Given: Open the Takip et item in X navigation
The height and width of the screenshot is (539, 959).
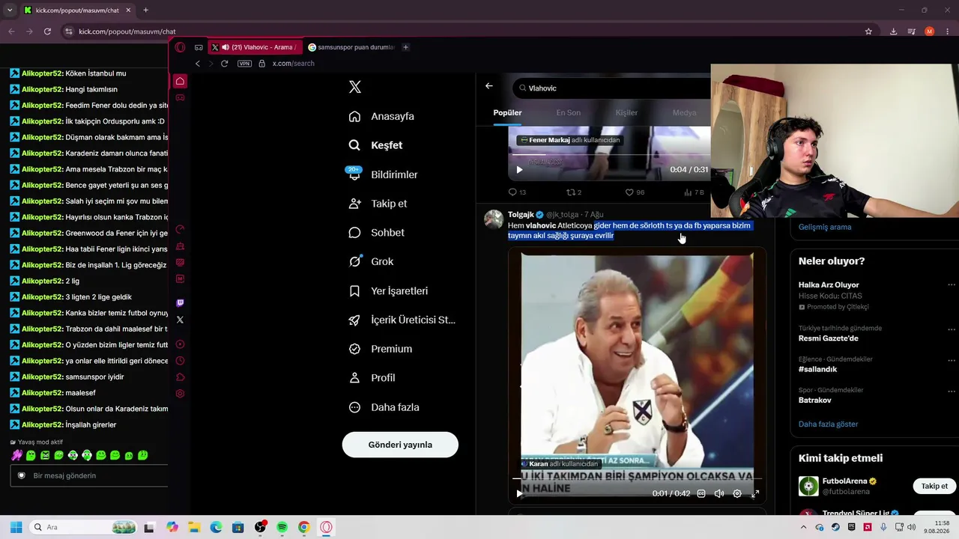Looking at the screenshot, I should pos(378,204).
